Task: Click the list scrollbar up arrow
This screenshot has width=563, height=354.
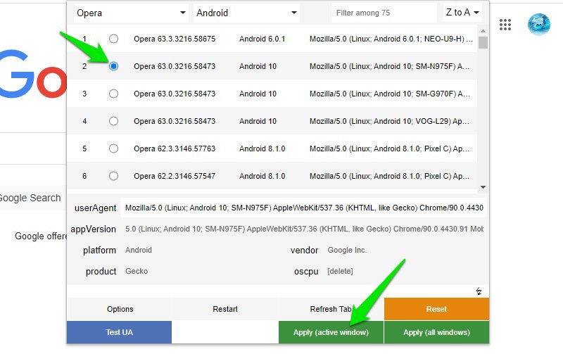Action: [x=483, y=31]
